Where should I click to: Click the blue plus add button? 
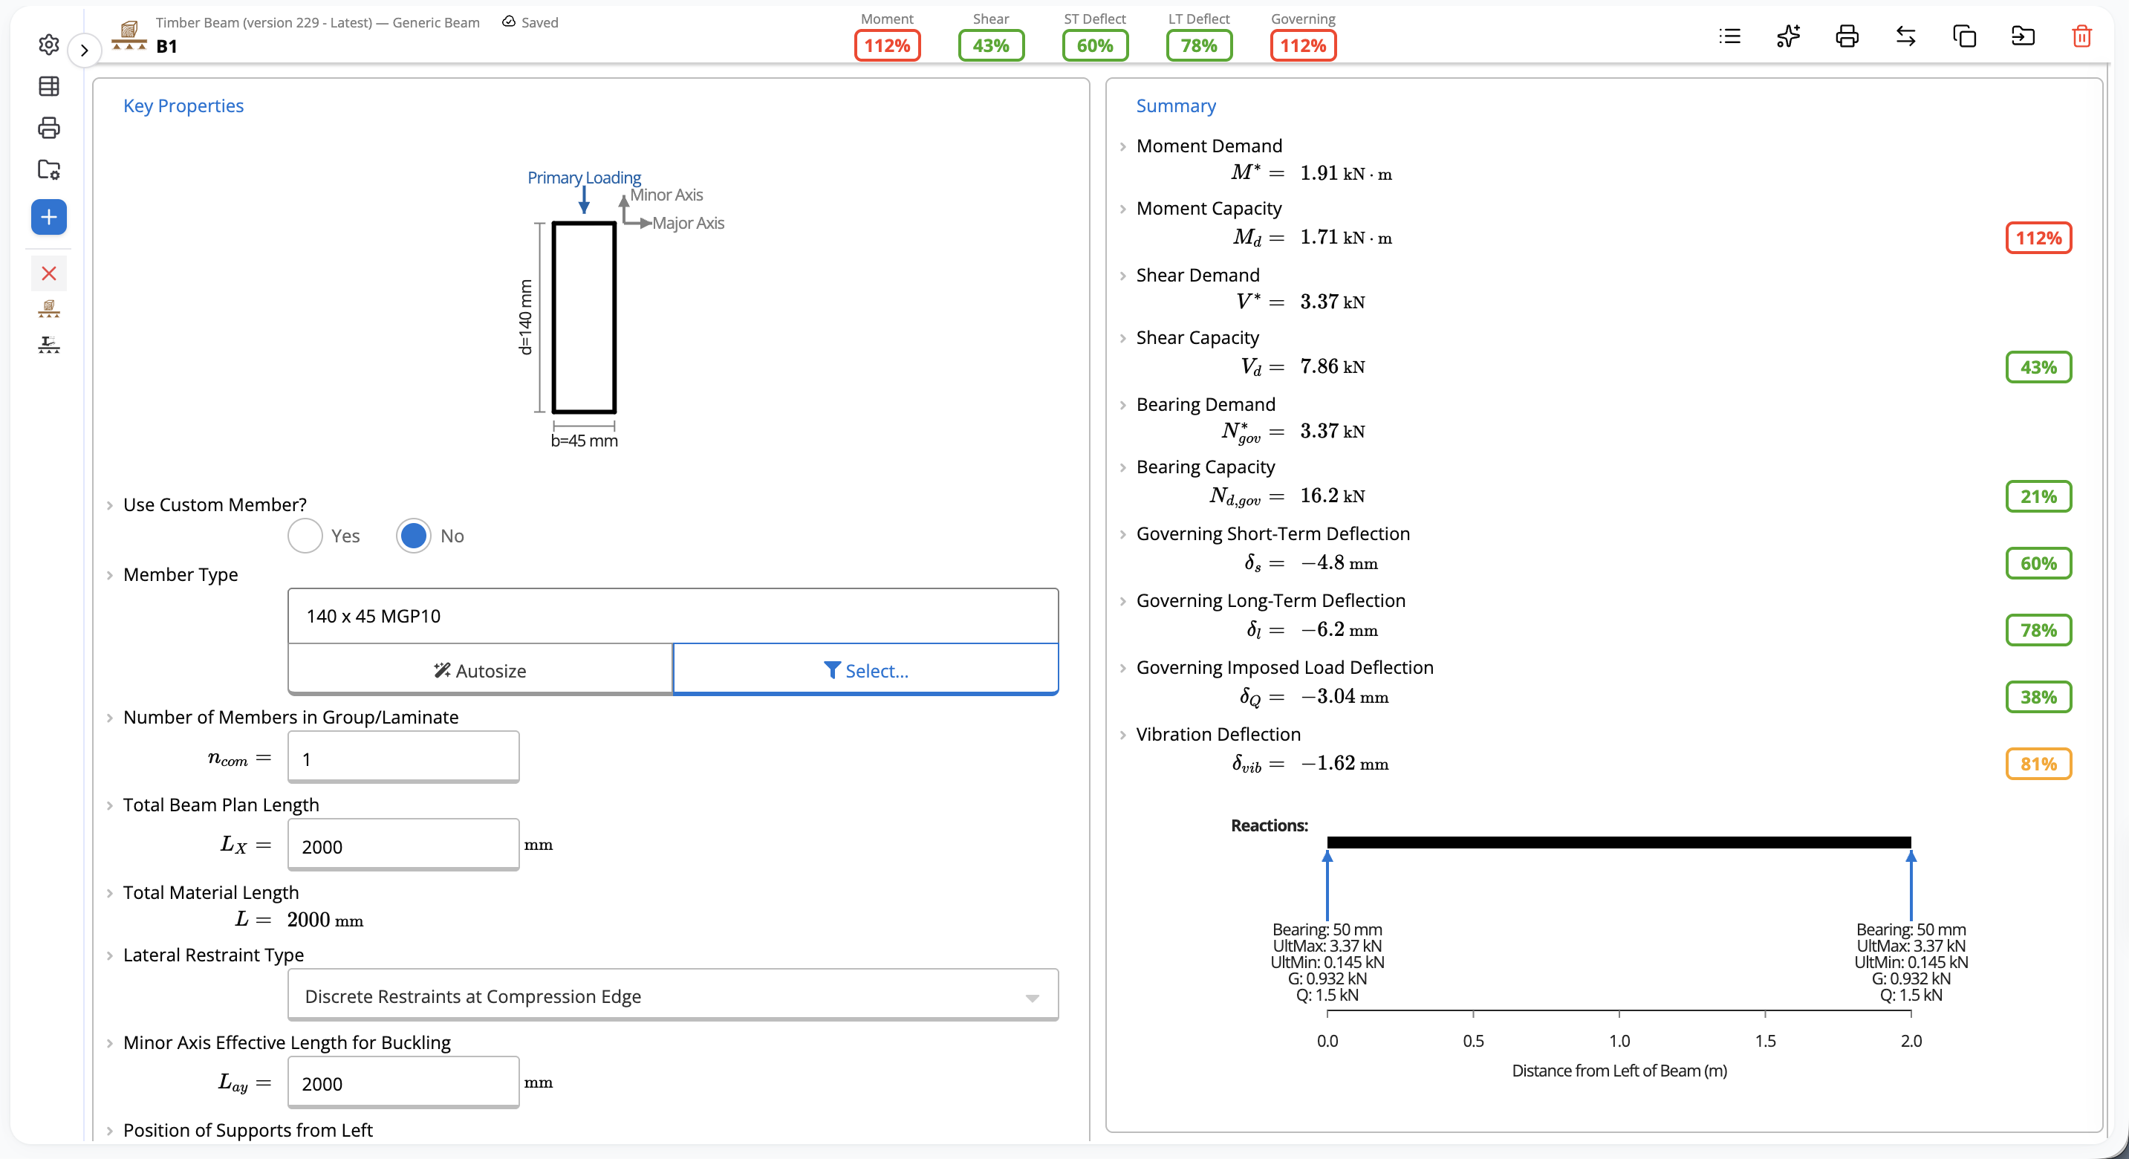point(49,218)
